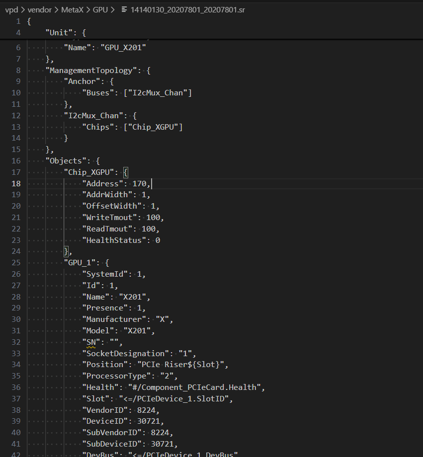
Task: Open the vendor breadcrumb dropdown
Action: coord(39,9)
